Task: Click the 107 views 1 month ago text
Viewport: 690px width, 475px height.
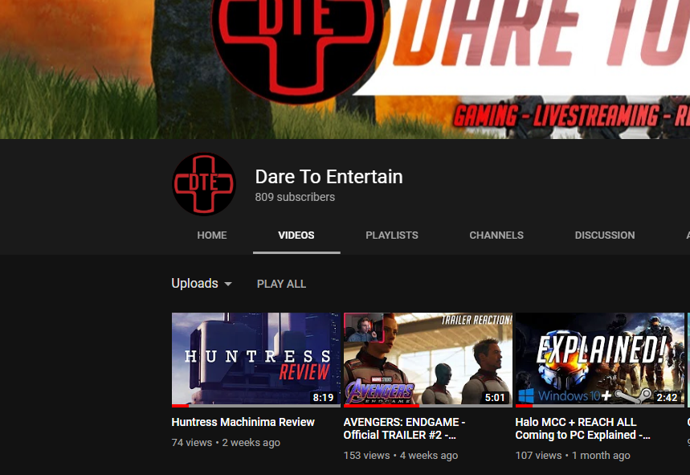Action: (573, 455)
